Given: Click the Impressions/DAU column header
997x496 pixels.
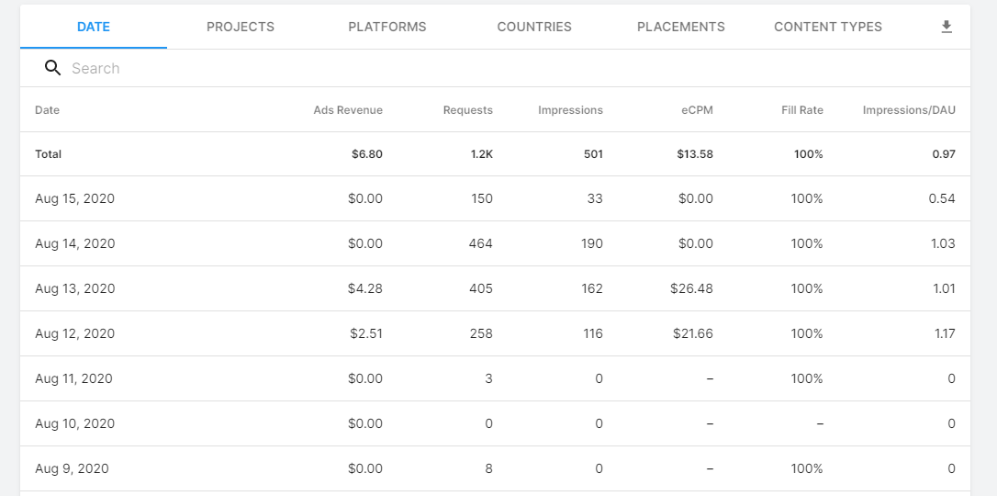Looking at the screenshot, I should click(909, 110).
